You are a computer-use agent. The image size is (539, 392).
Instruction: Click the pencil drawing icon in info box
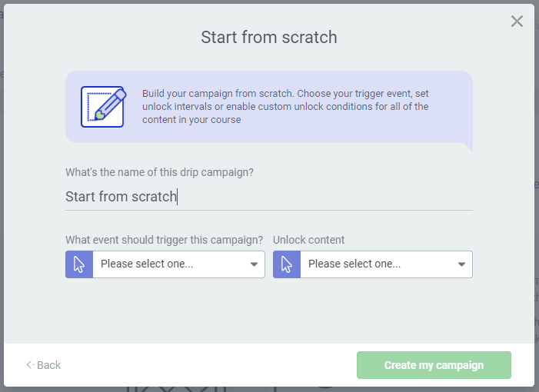(x=102, y=106)
